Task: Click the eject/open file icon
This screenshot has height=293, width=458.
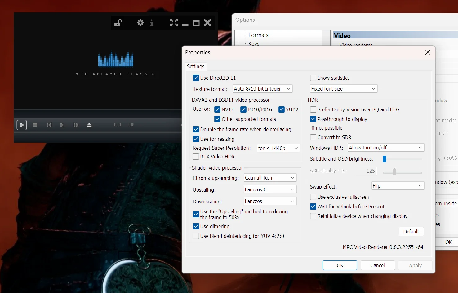Action: coord(89,125)
